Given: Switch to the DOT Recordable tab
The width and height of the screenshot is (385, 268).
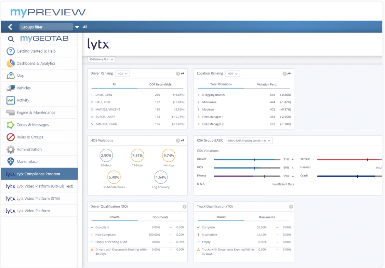Looking at the screenshot, I should coord(160,84).
